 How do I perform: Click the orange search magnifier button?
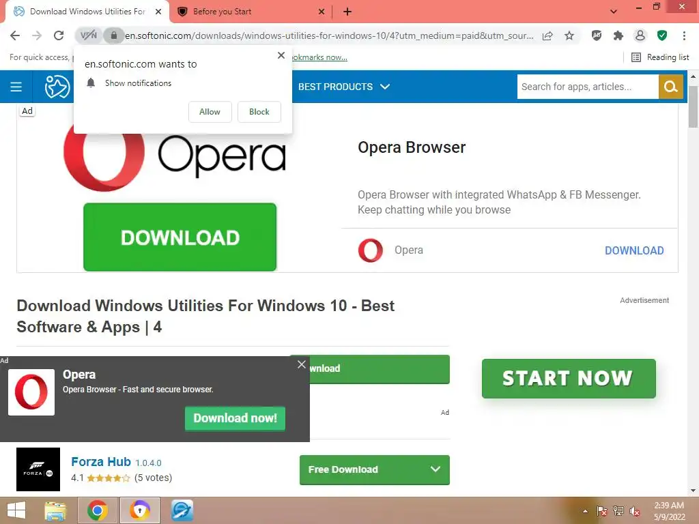(671, 87)
